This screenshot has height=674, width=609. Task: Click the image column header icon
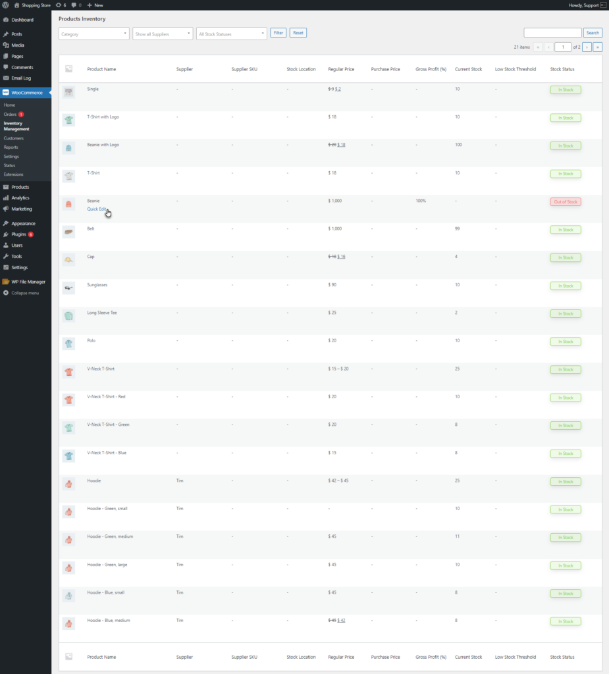69,68
